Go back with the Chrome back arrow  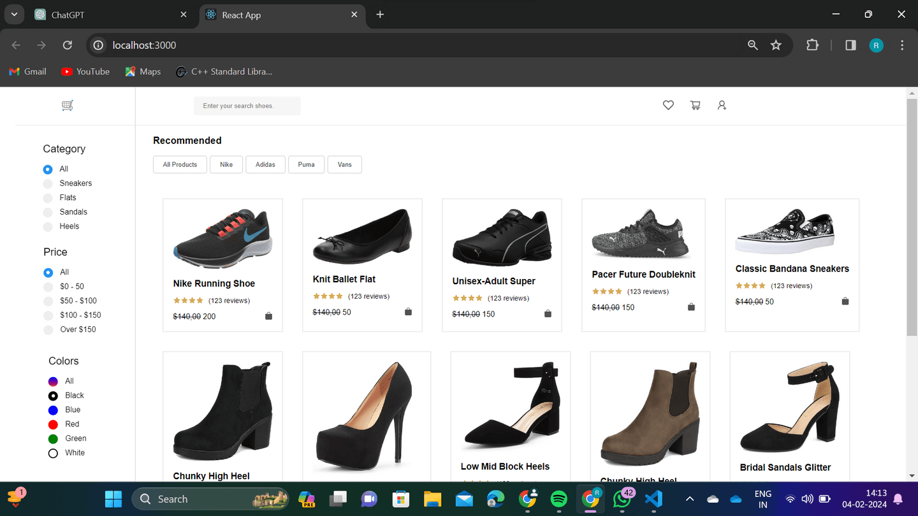tap(16, 45)
